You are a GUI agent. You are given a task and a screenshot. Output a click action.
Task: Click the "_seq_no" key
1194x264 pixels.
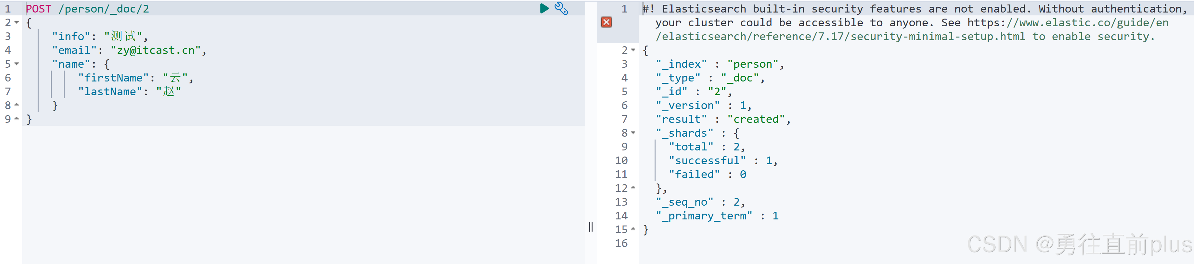684,201
